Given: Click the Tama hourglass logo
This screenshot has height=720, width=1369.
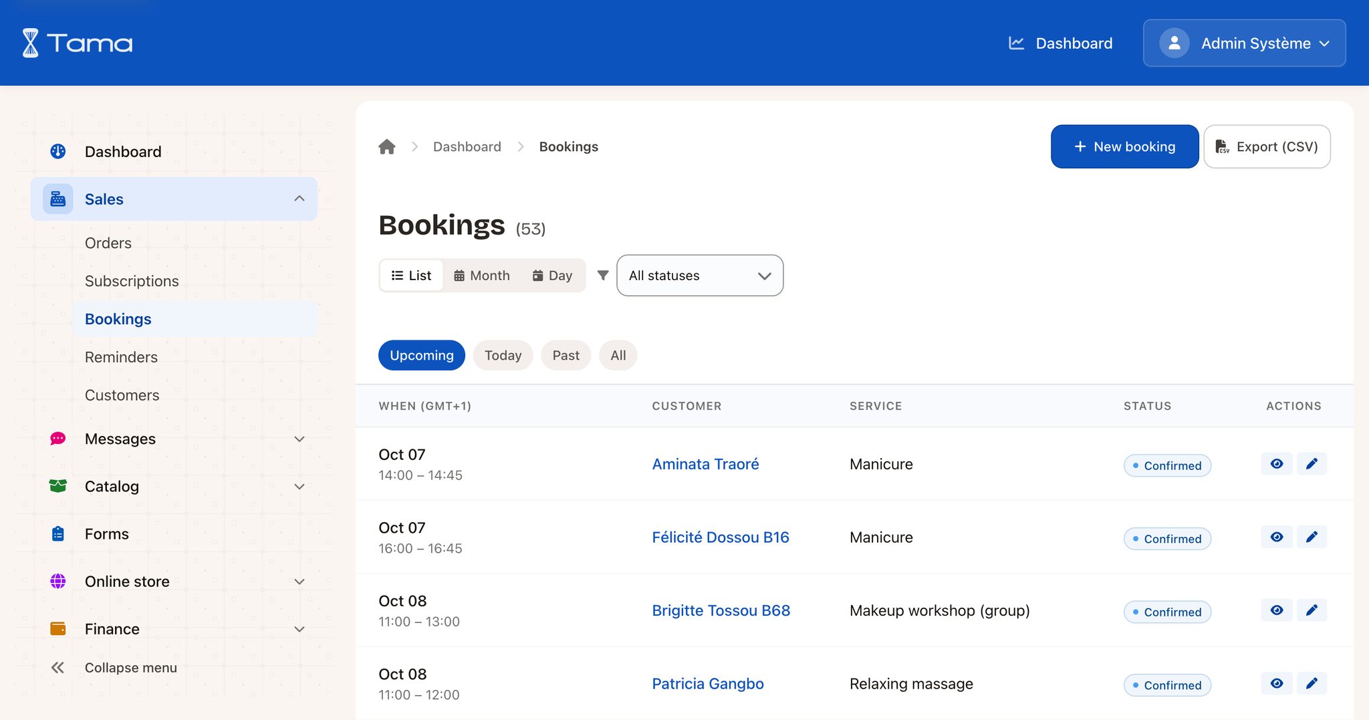Looking at the screenshot, I should coord(31,43).
